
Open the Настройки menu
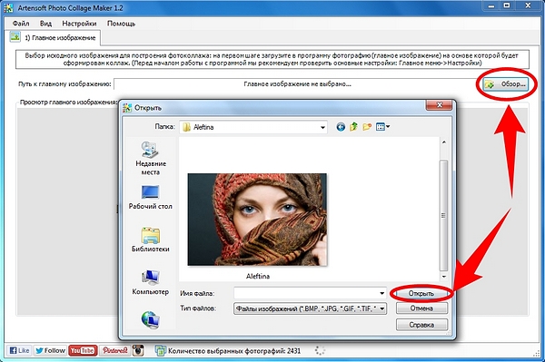pos(79,24)
